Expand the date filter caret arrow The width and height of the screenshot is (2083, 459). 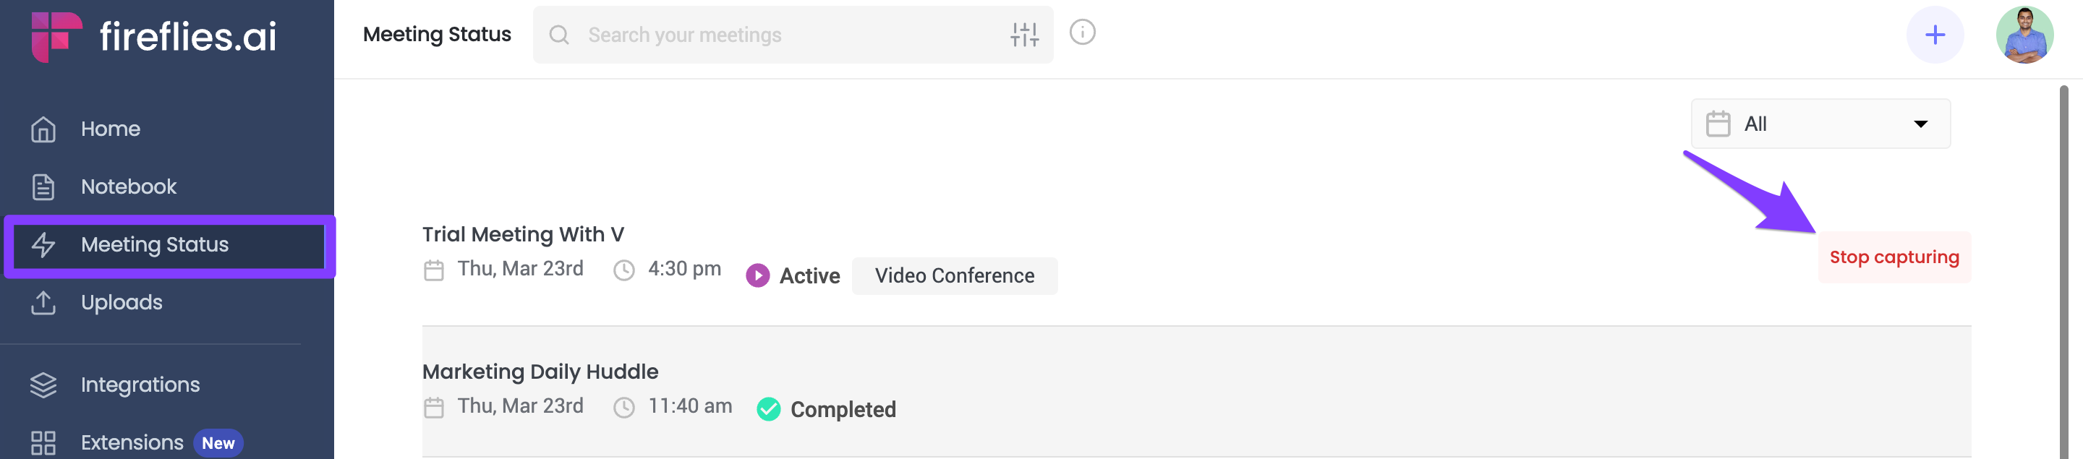click(x=1920, y=124)
